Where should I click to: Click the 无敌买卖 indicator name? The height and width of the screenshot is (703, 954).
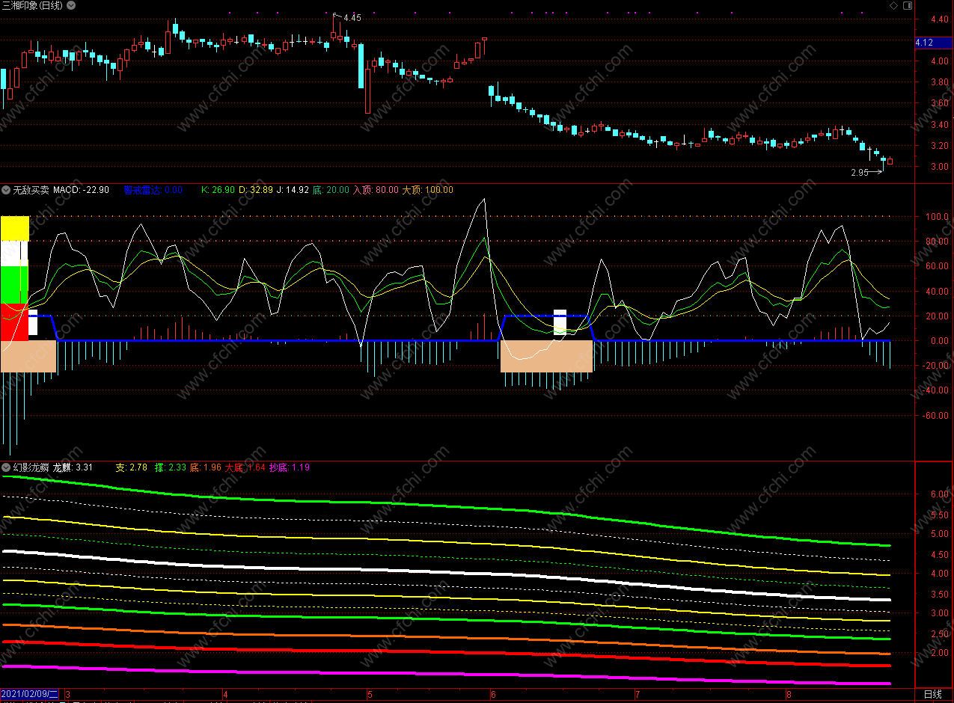(x=31, y=190)
